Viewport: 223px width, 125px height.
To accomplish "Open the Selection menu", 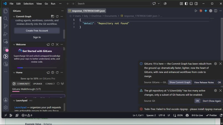I will (x=28, y=4).
